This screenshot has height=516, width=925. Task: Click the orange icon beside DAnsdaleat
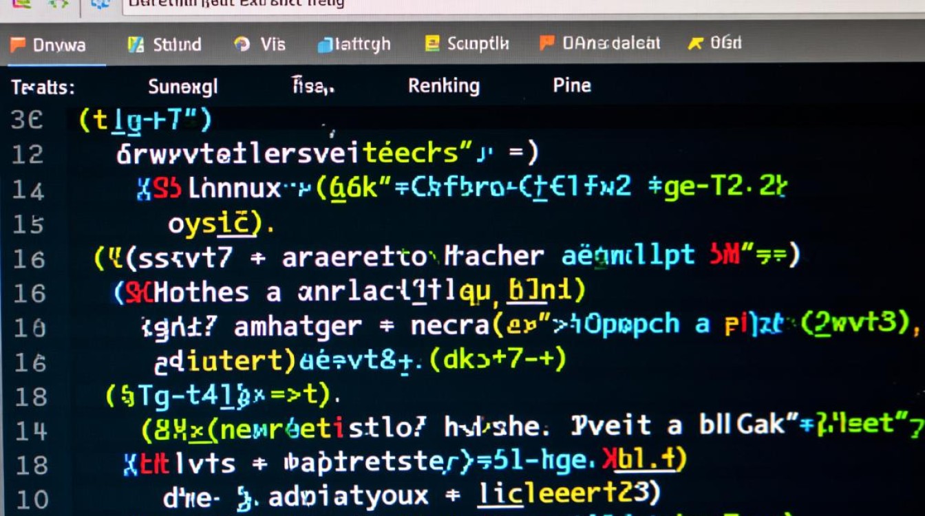pyautogui.click(x=547, y=43)
